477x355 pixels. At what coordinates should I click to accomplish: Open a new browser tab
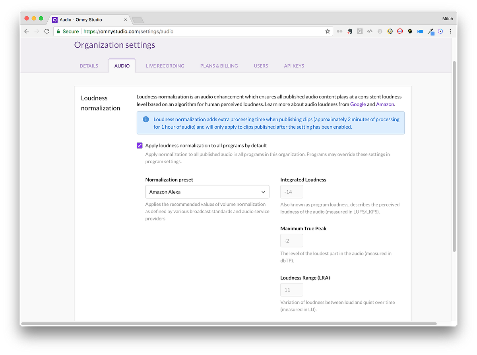[x=138, y=20]
